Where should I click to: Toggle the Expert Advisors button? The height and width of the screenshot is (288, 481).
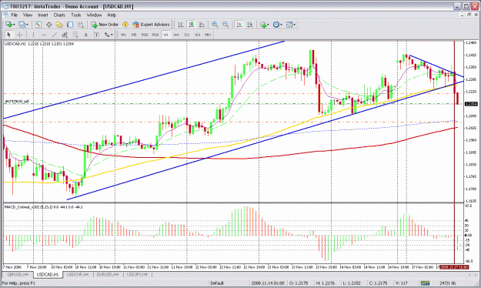point(151,25)
